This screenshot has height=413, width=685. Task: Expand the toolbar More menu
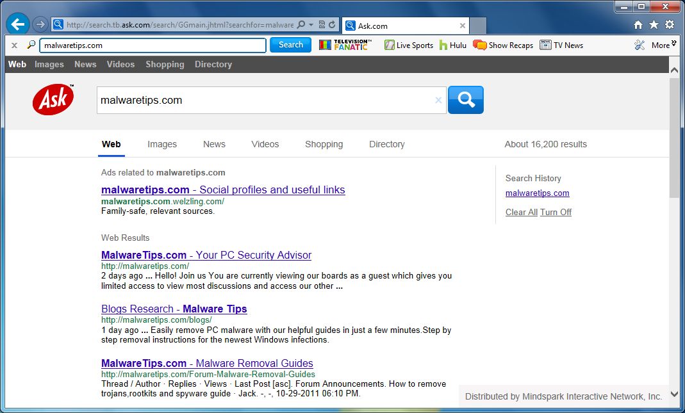(664, 45)
